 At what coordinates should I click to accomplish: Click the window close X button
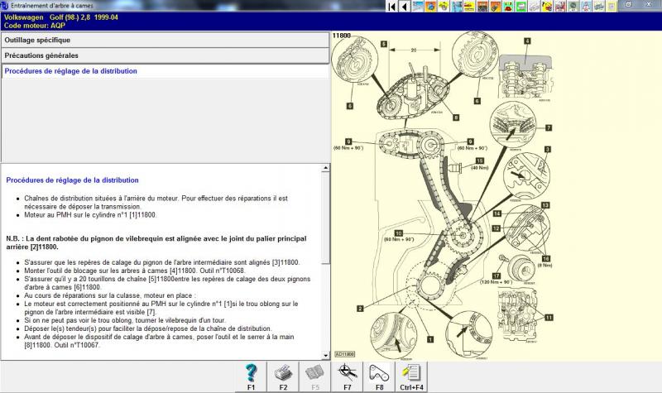[649, 5]
